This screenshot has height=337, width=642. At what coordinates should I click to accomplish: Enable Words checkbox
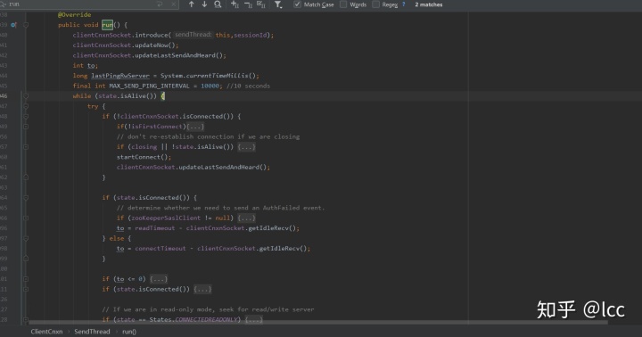(343, 4)
